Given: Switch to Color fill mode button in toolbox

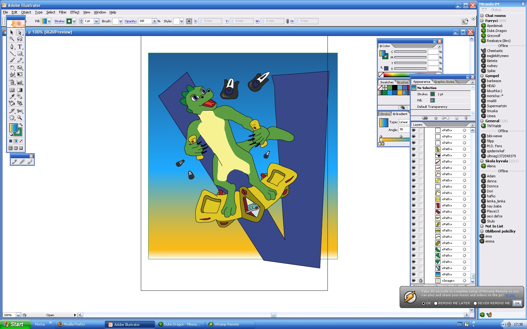Looking at the screenshot, I should [x=10, y=141].
